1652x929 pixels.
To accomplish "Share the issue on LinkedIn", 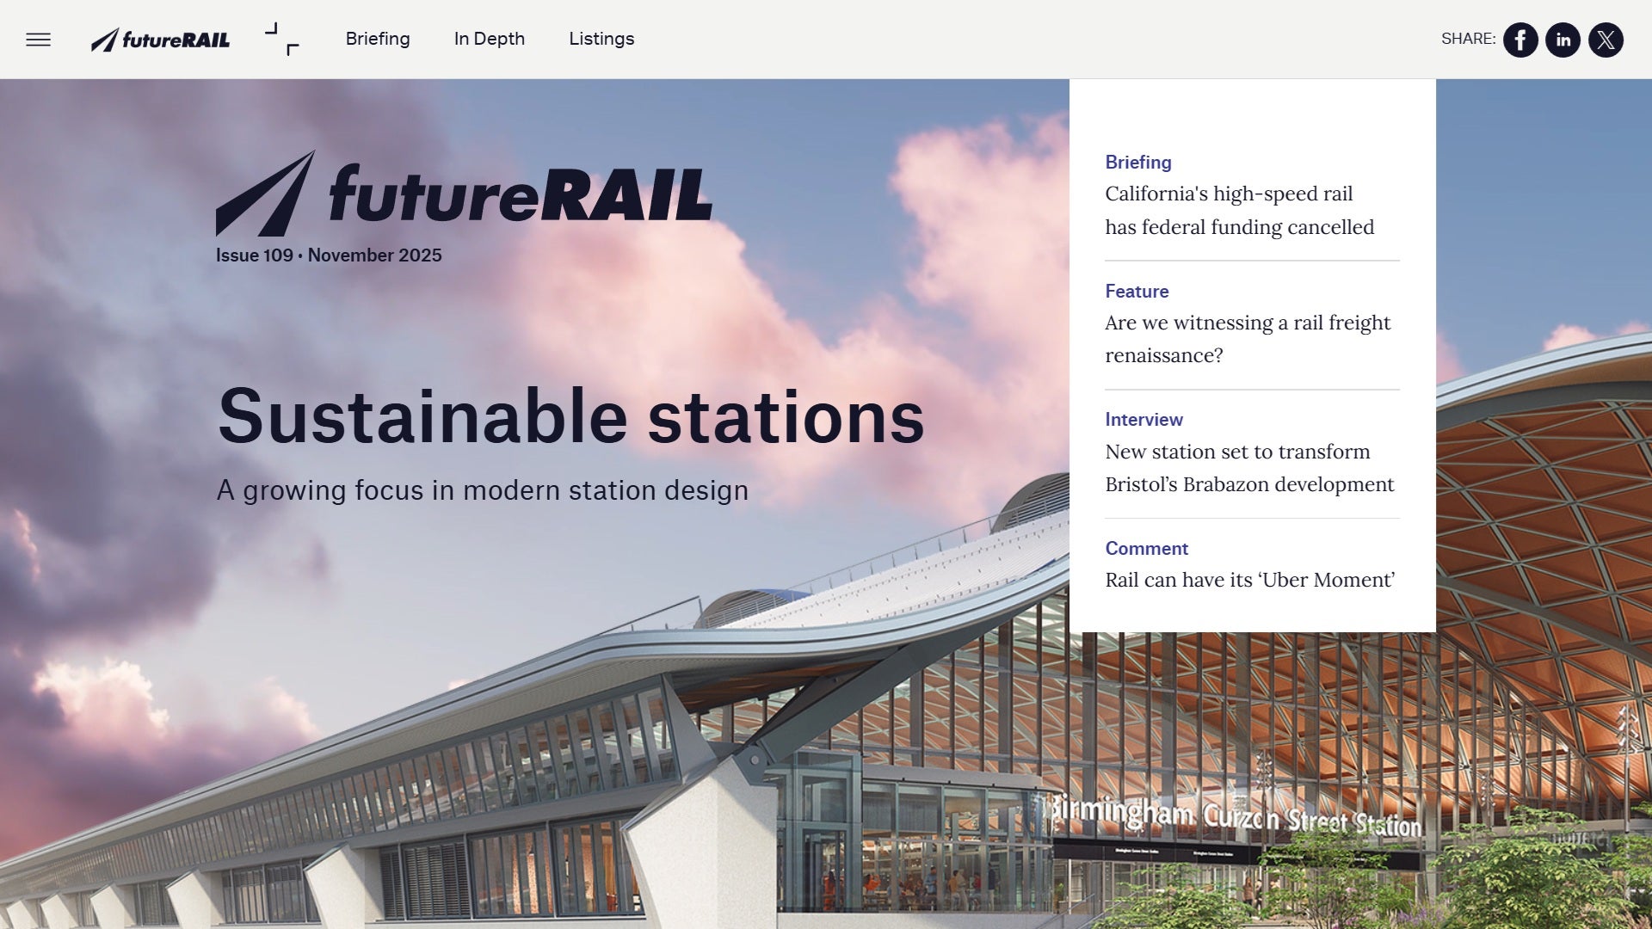I will pos(1563,40).
